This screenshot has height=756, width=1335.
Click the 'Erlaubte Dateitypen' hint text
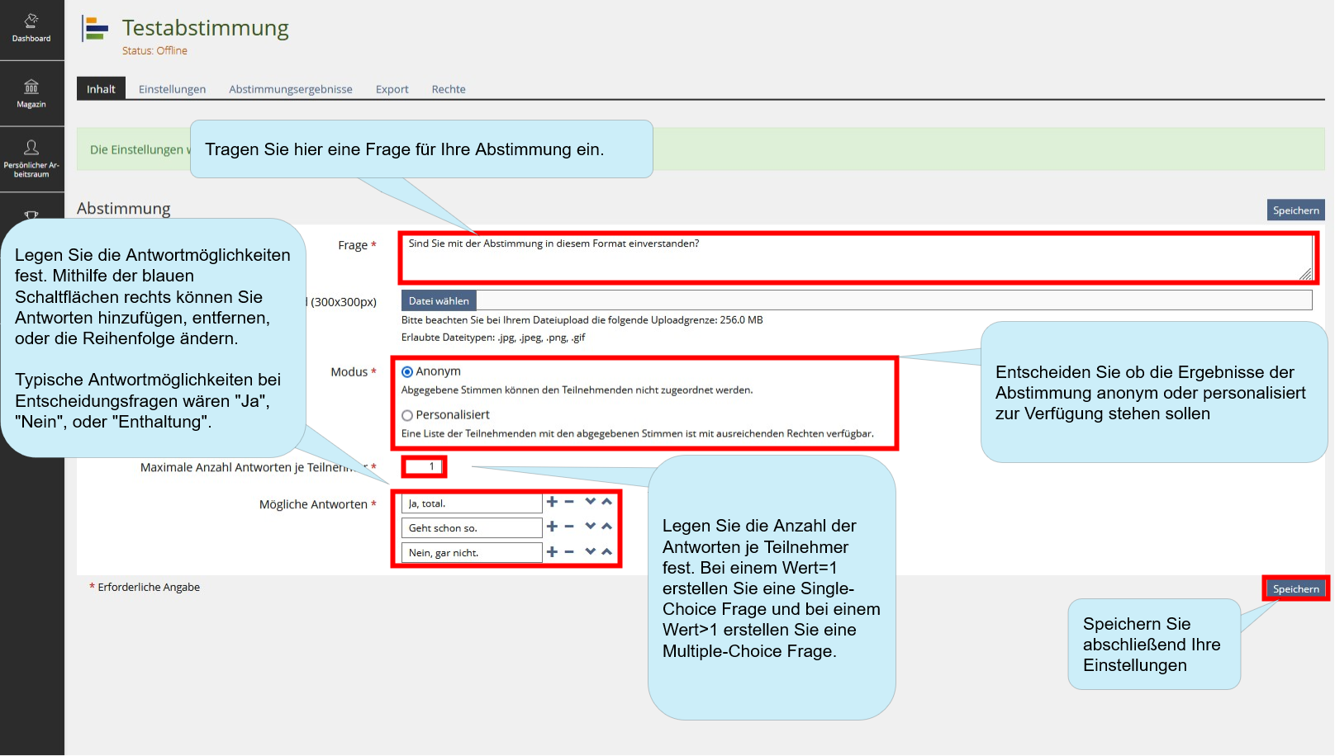coord(493,337)
